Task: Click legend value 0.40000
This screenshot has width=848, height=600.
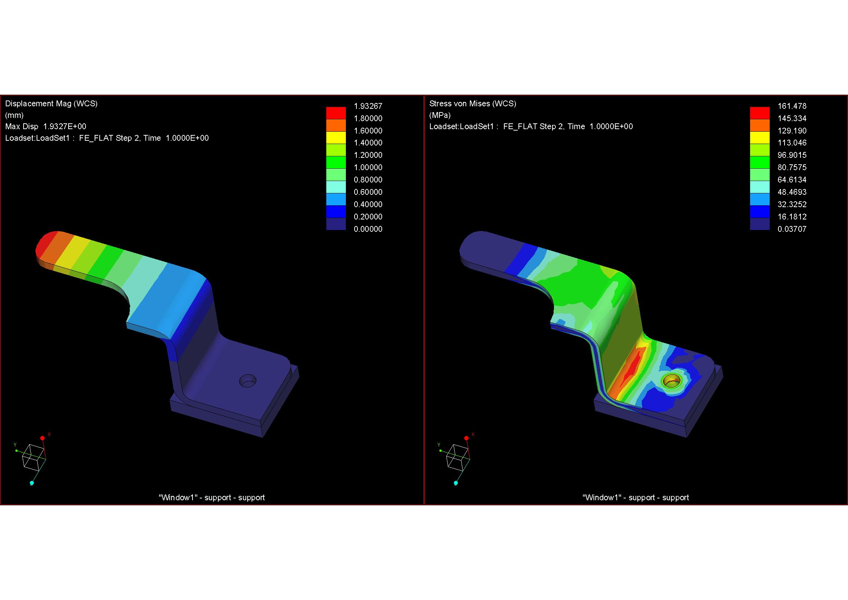Action: click(x=368, y=204)
